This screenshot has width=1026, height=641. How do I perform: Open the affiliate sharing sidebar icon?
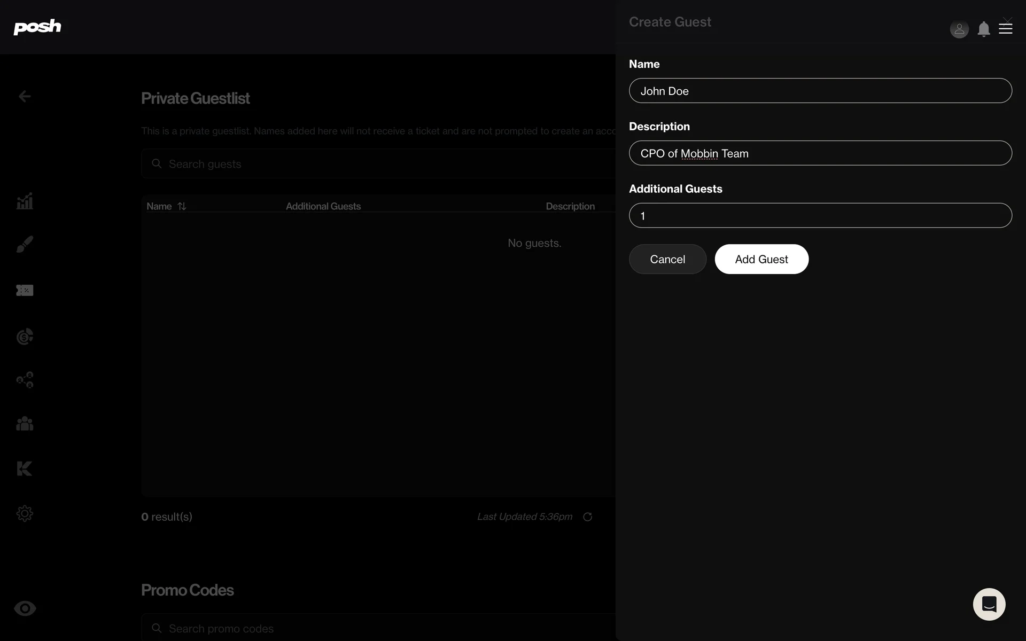pyautogui.click(x=25, y=380)
